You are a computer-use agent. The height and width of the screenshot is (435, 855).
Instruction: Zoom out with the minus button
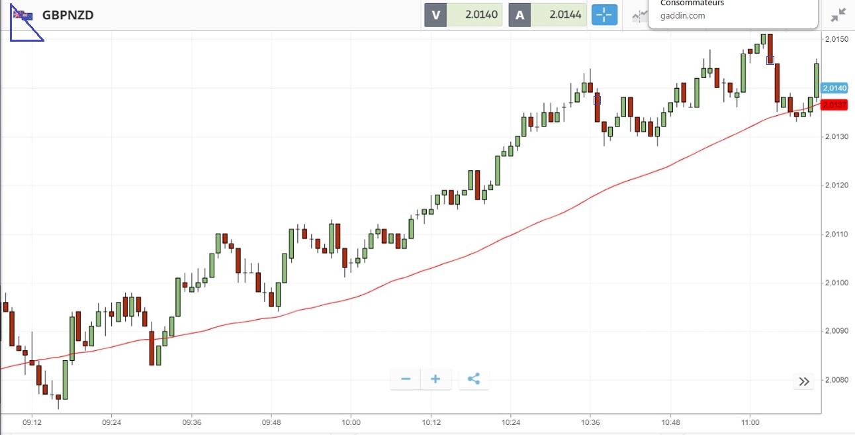pyautogui.click(x=406, y=379)
